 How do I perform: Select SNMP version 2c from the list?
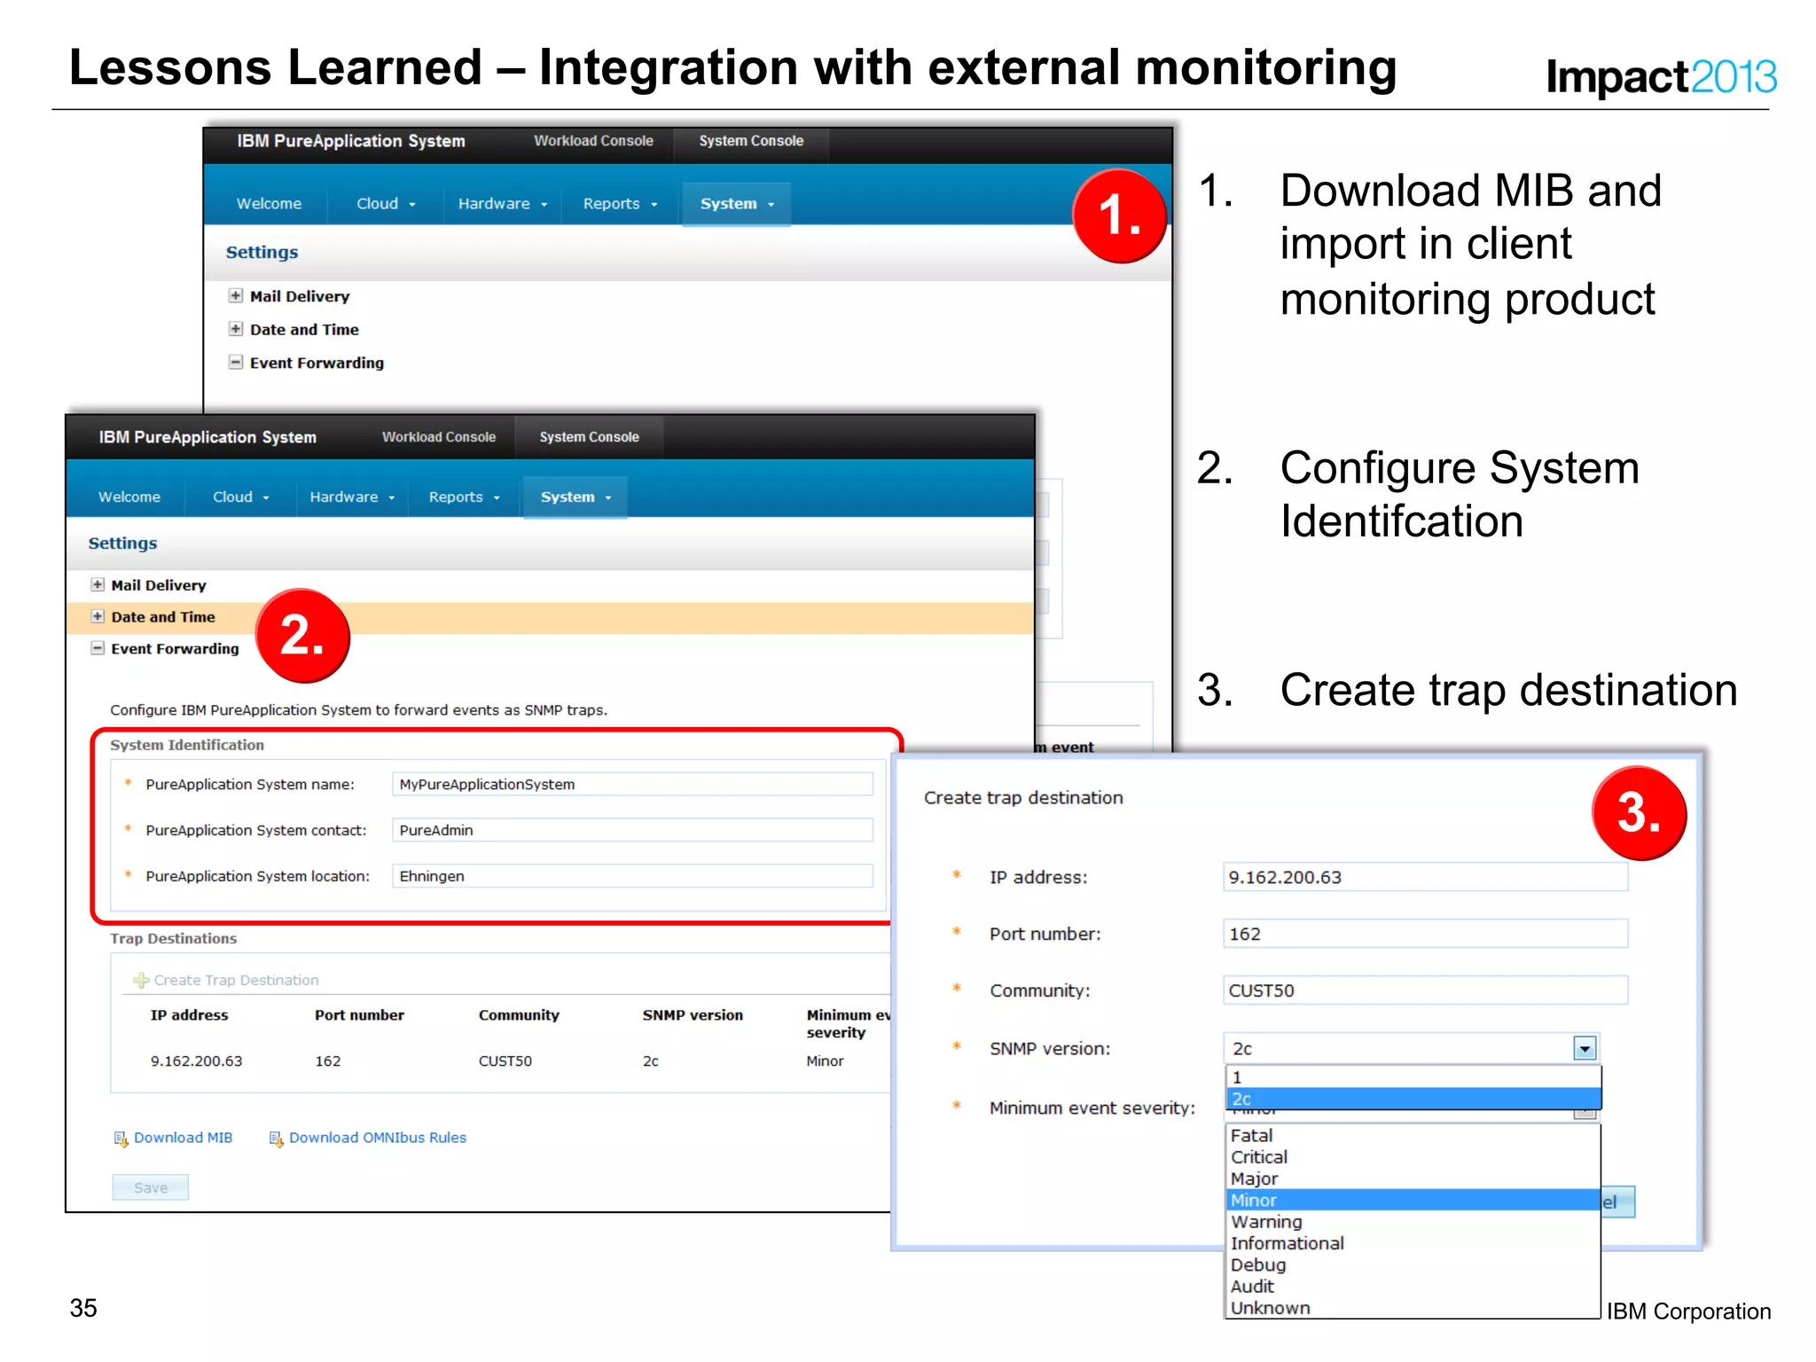[1413, 1099]
